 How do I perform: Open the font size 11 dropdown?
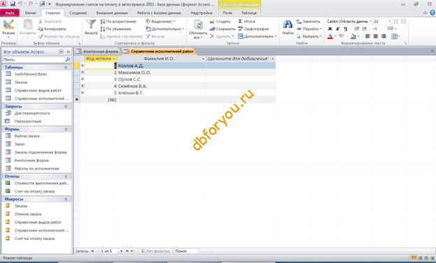[x=389, y=22]
